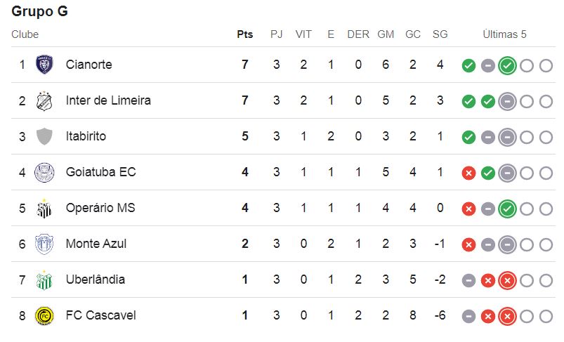Open the Monte Azul team link

pyautogui.click(x=96, y=244)
